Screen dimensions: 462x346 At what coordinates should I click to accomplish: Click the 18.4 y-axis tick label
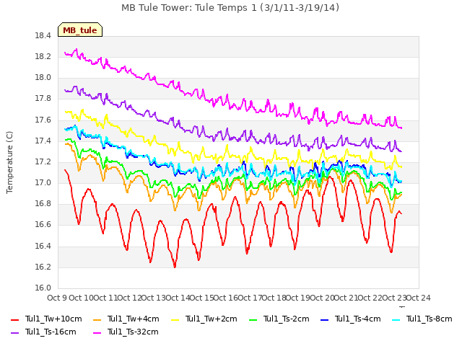[43, 36]
